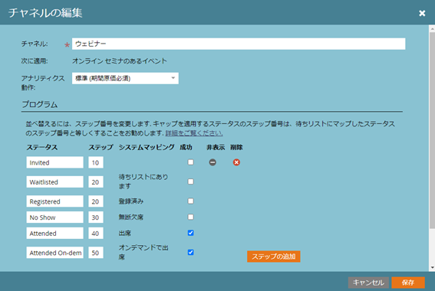This screenshot has width=435, height=291.
Task: Open the アナリティクス動作 dropdown
Action: tap(125, 78)
